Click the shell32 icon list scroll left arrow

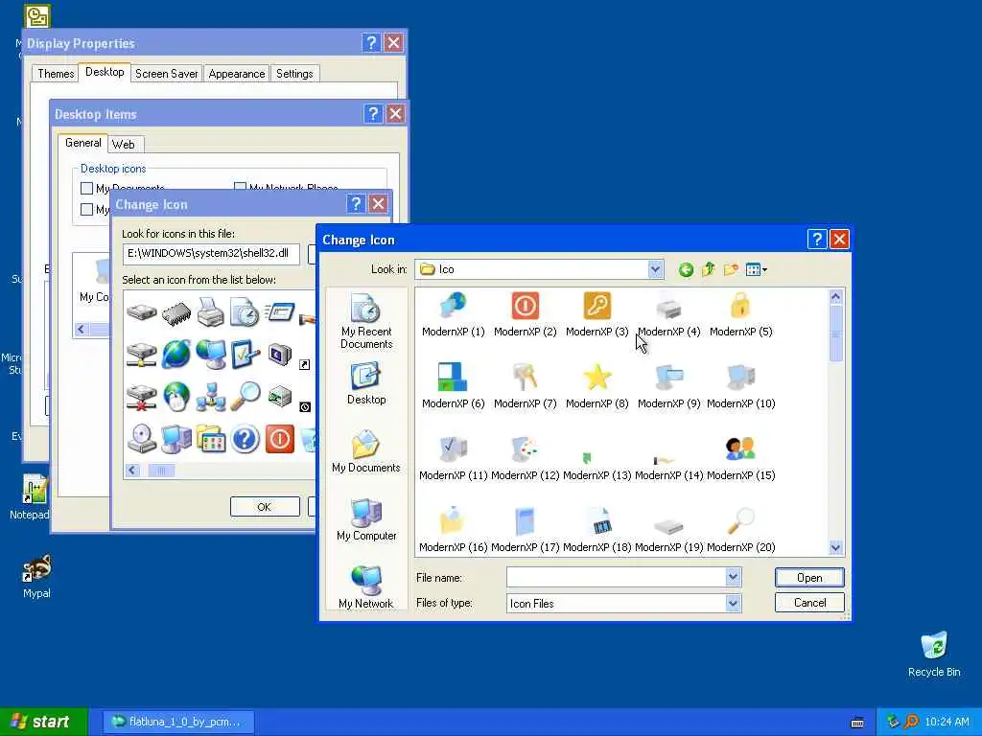[132, 471]
